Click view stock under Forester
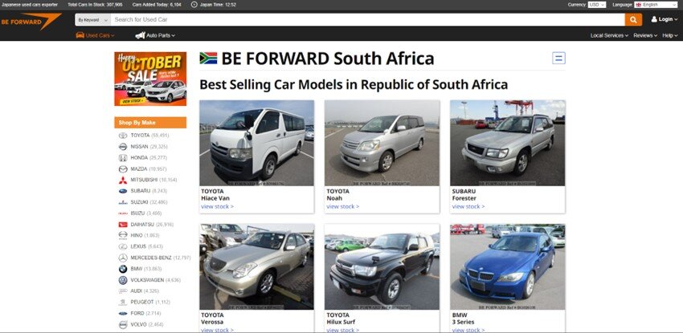The image size is (683, 333). [468, 206]
